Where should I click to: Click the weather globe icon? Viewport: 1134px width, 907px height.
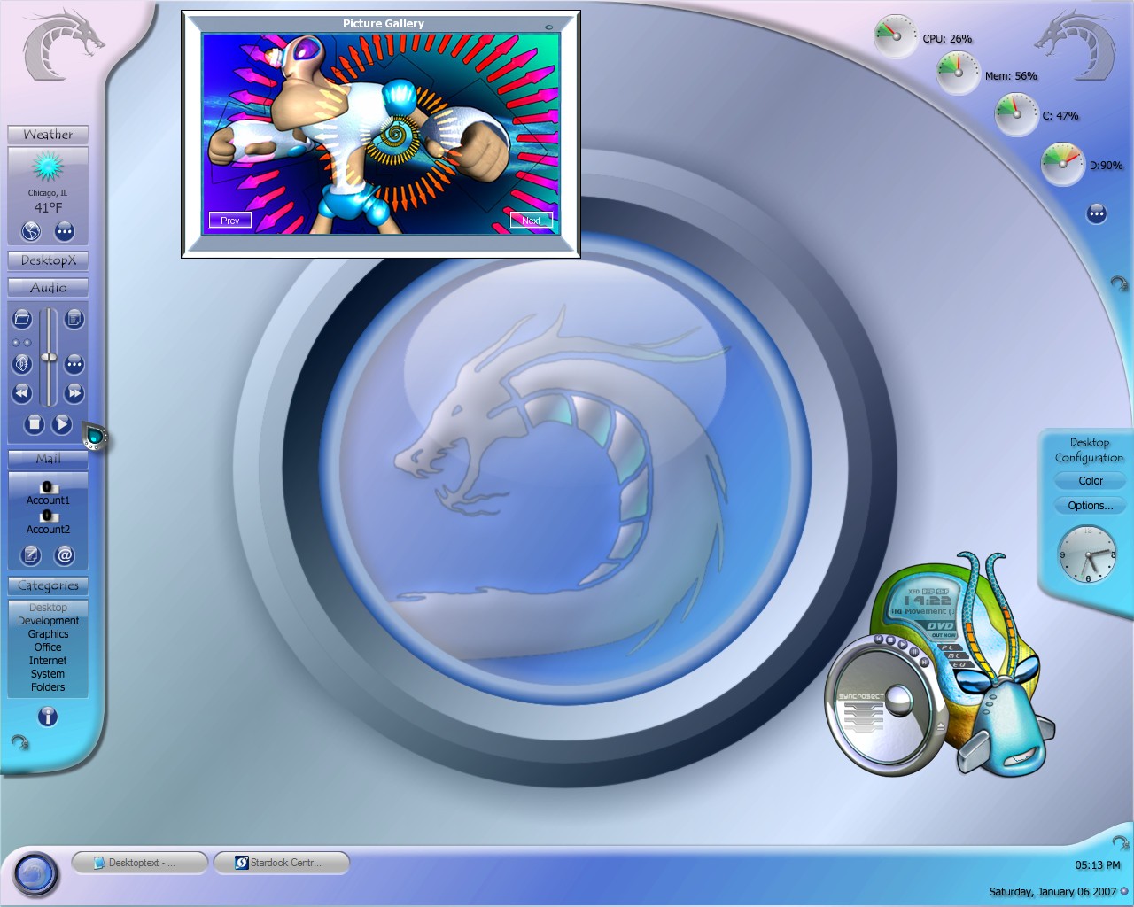click(31, 232)
